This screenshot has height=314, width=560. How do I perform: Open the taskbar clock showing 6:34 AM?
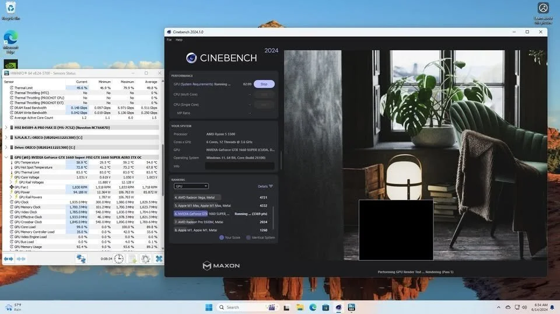540,307
